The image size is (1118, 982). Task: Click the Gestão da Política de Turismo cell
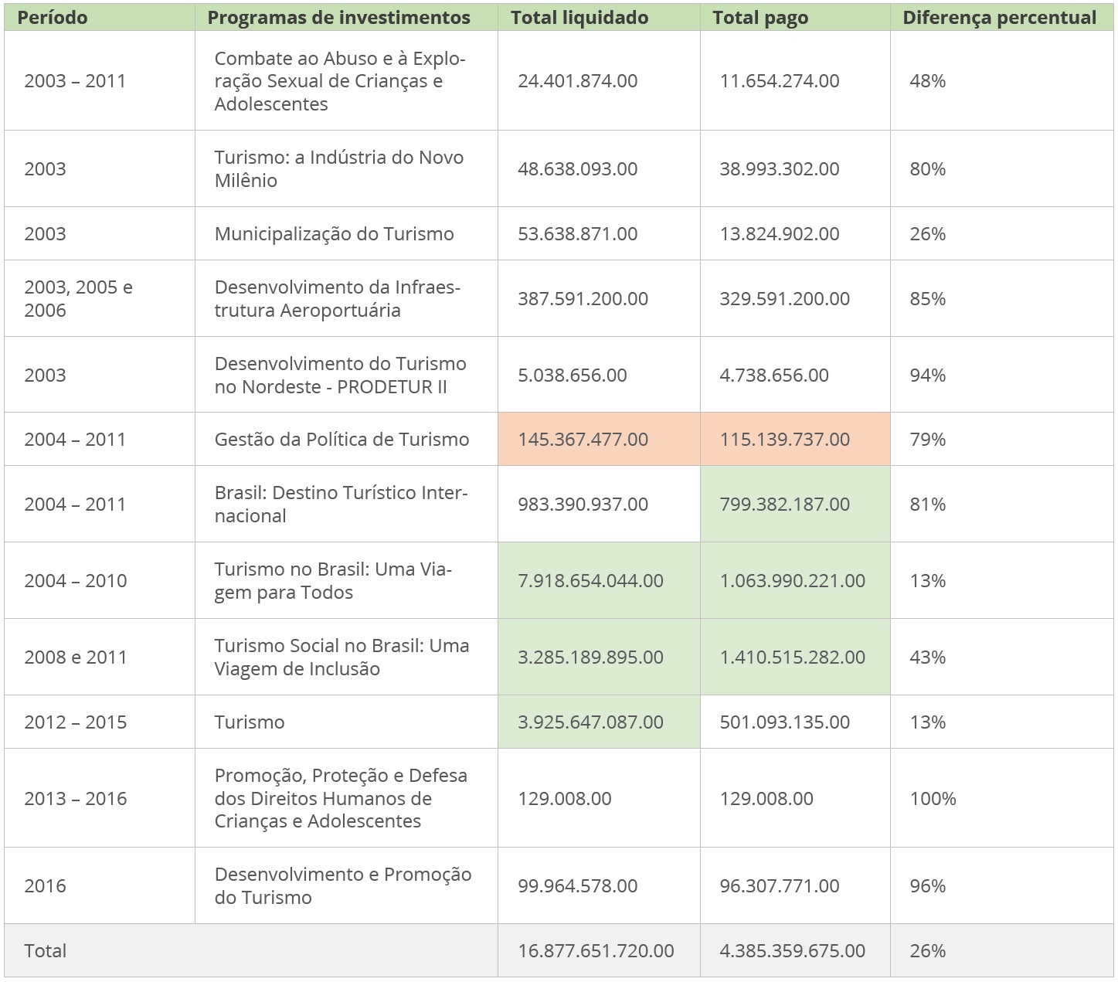[342, 440]
